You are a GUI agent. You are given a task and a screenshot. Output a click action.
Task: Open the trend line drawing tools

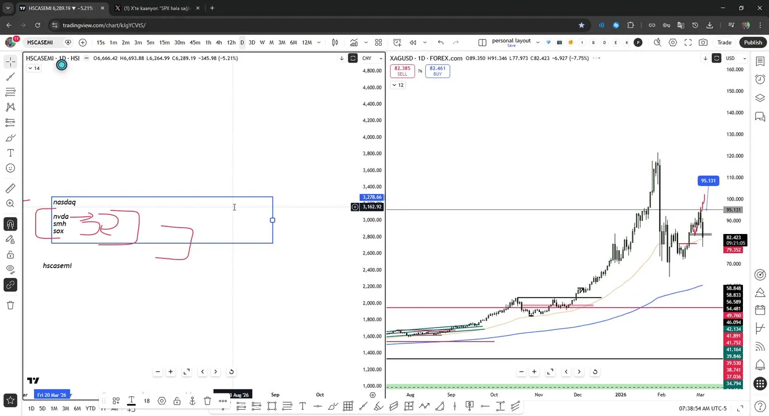point(10,77)
